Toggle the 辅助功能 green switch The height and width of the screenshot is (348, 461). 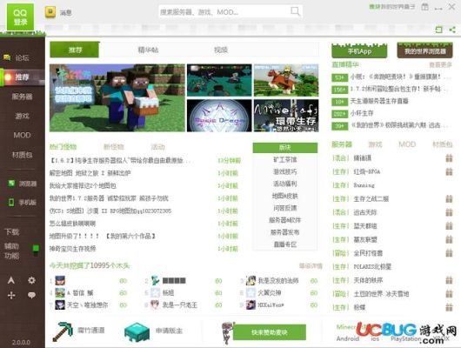click(x=36, y=250)
